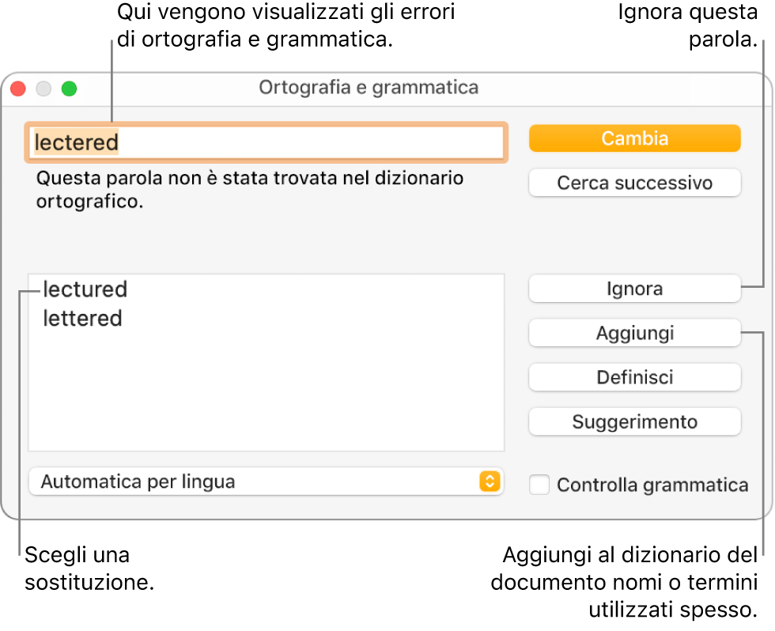Image resolution: width=775 pixels, height=631 pixels.
Task: Look up the word with Definisci
Action: click(634, 378)
